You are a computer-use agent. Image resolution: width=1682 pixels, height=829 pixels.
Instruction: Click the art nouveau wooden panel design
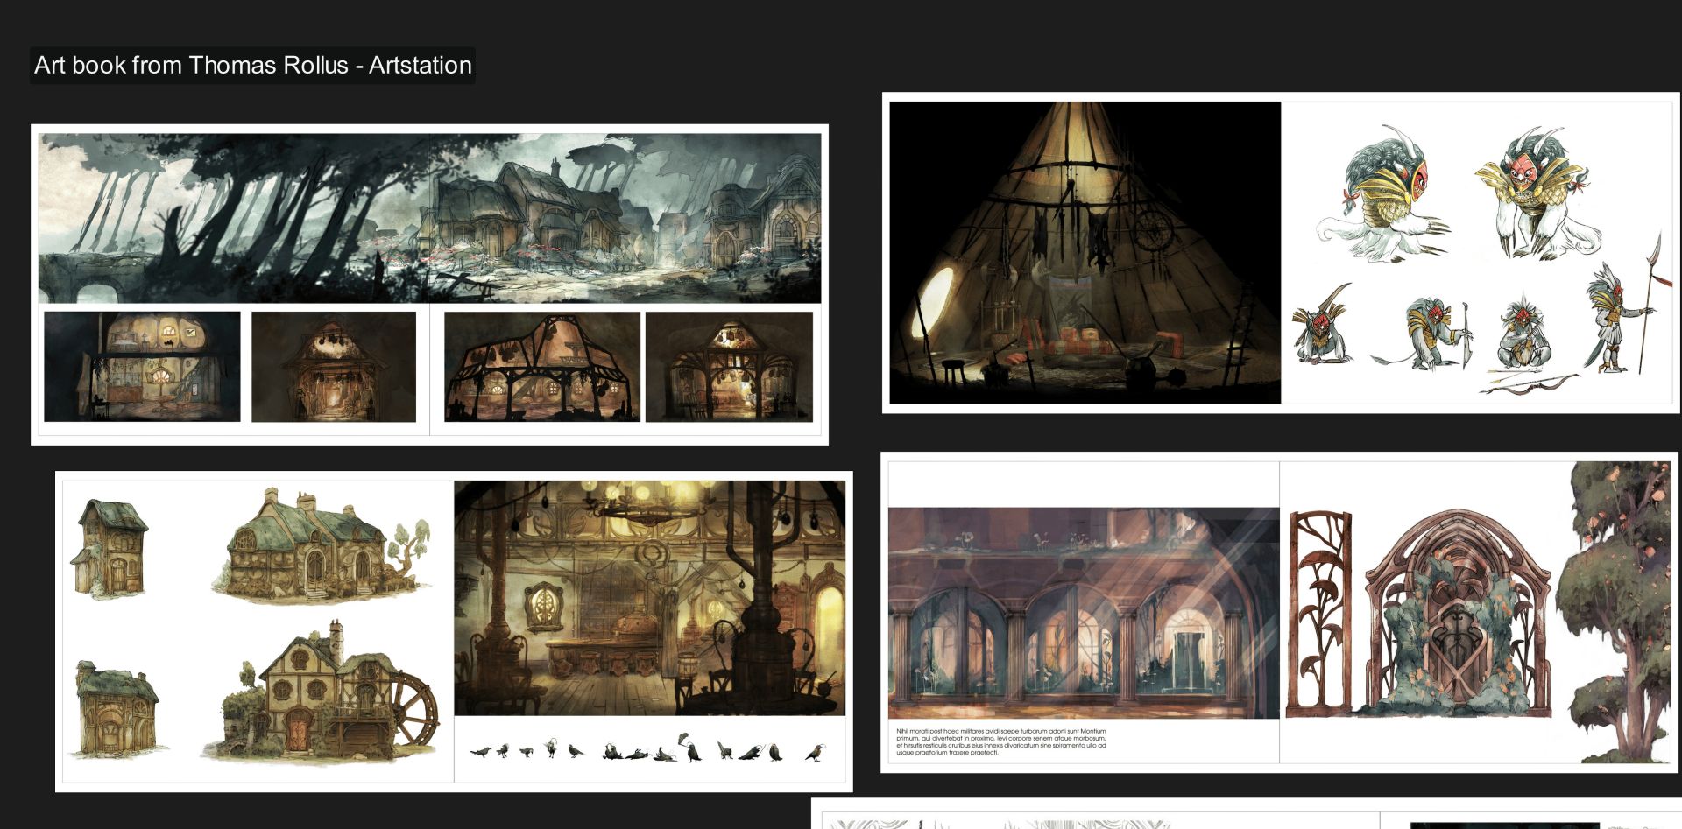pos(1321,613)
